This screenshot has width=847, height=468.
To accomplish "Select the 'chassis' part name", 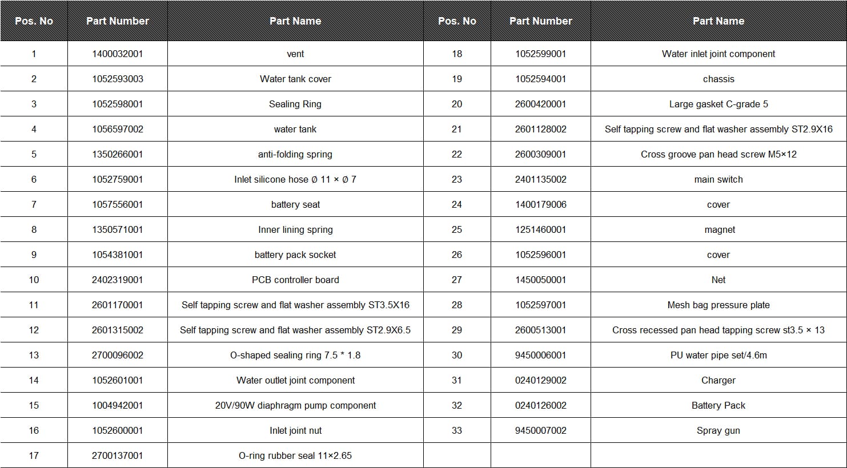I will click(x=718, y=79).
